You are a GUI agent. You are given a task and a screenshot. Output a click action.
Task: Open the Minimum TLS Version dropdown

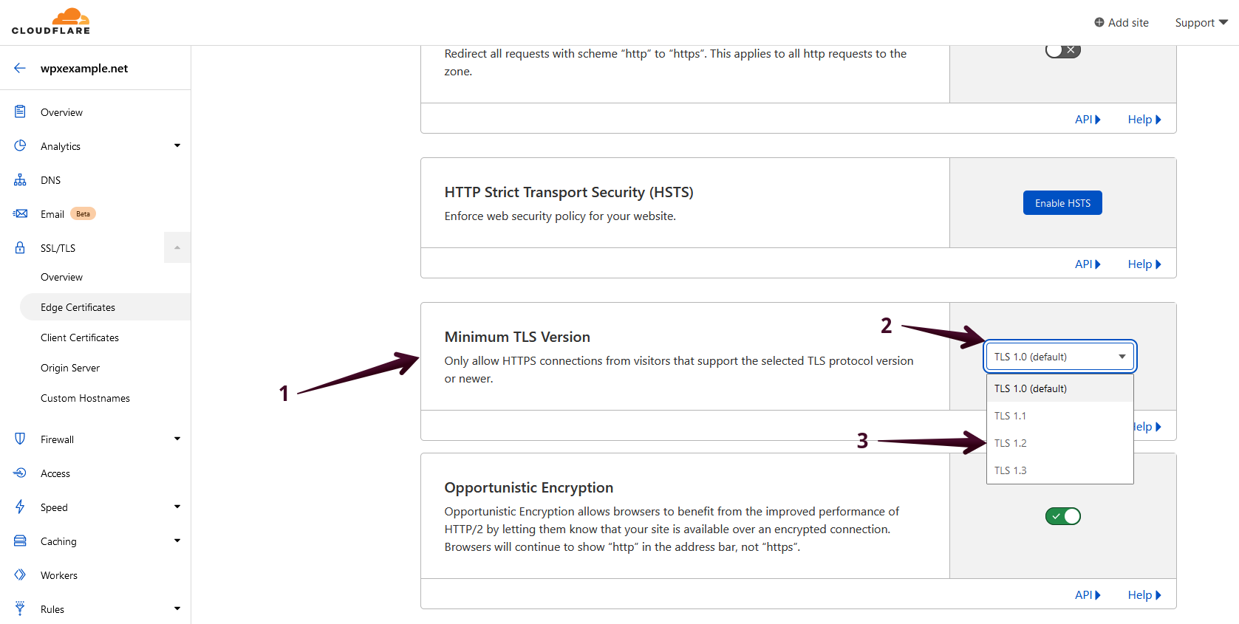pos(1059,357)
